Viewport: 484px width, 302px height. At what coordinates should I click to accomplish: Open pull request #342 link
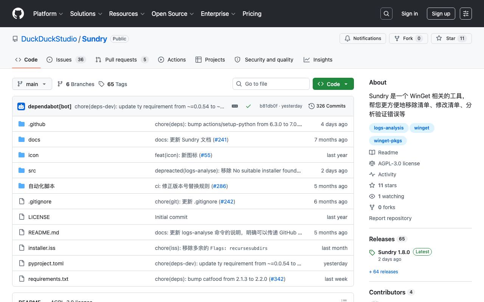pos(277,279)
